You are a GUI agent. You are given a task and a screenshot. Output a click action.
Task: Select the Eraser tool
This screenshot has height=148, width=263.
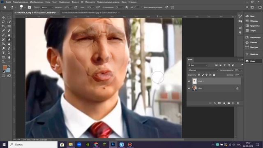tap(9, 39)
